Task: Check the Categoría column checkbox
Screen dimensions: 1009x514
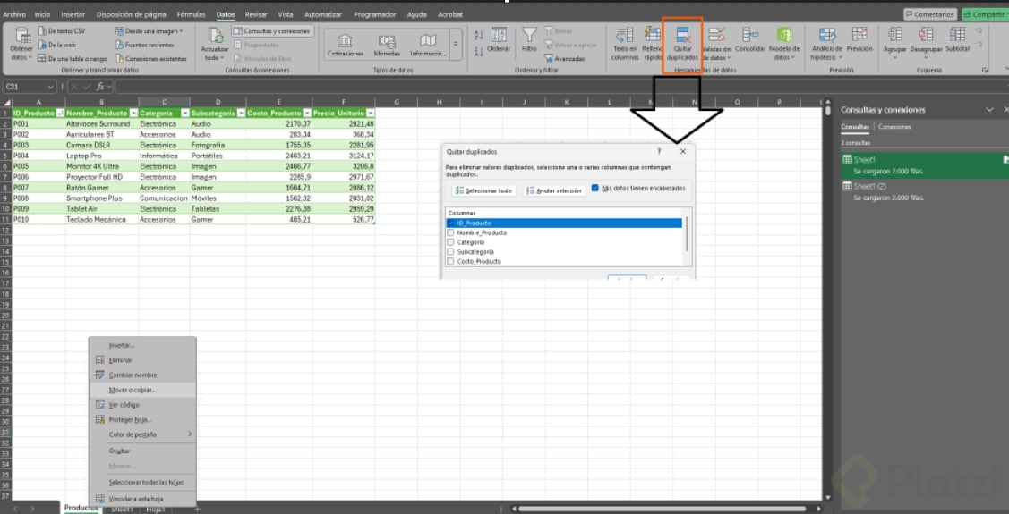Action: click(x=450, y=242)
